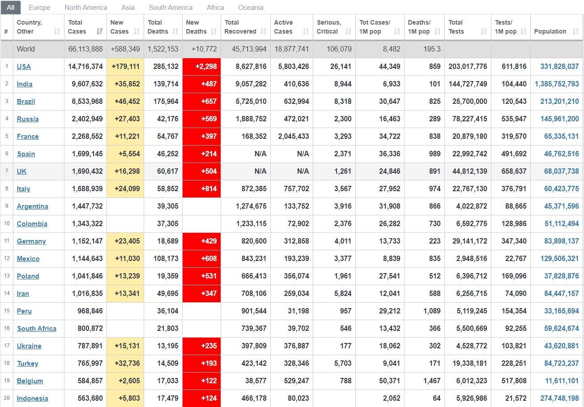
Task: Sort by Tot Cases/1M pop arrows
Action: (x=397, y=31)
